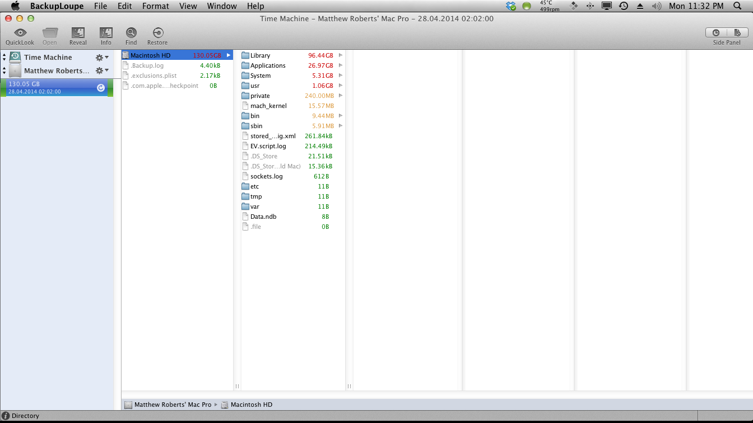The height and width of the screenshot is (423, 753).
Task: Click the Directory info icon in status bar
Action: tap(6, 416)
